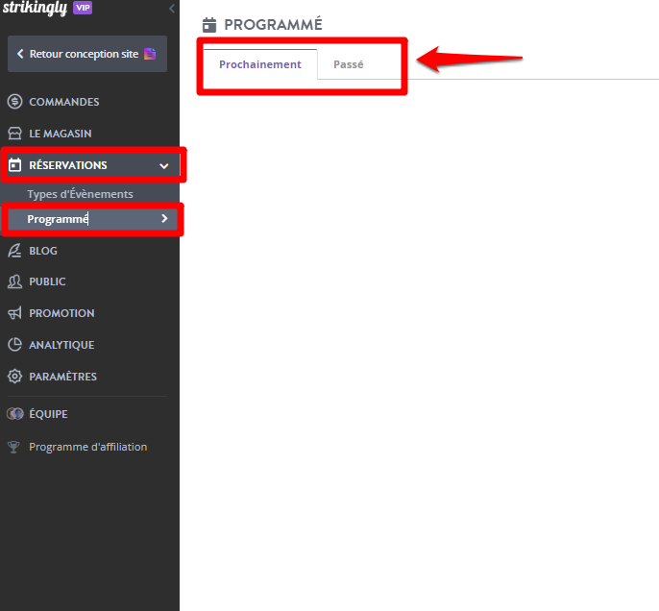Click the Programmé right chevron
This screenshot has height=611, width=659.
pyautogui.click(x=164, y=218)
